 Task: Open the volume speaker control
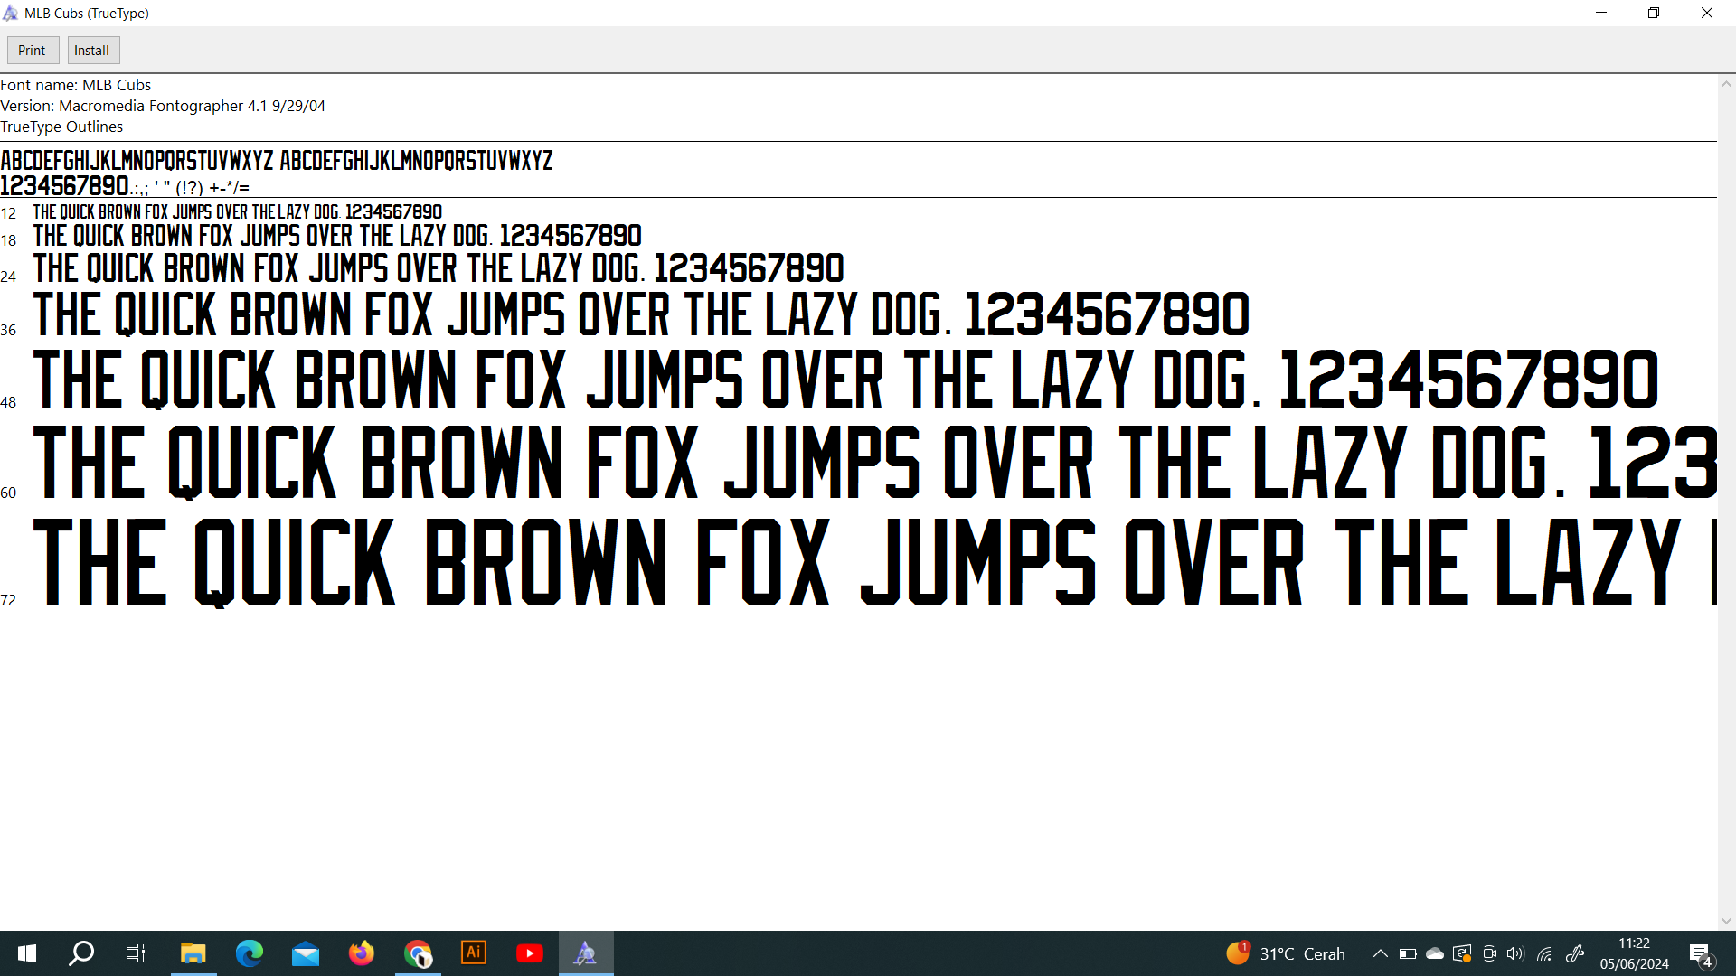coord(1515,953)
